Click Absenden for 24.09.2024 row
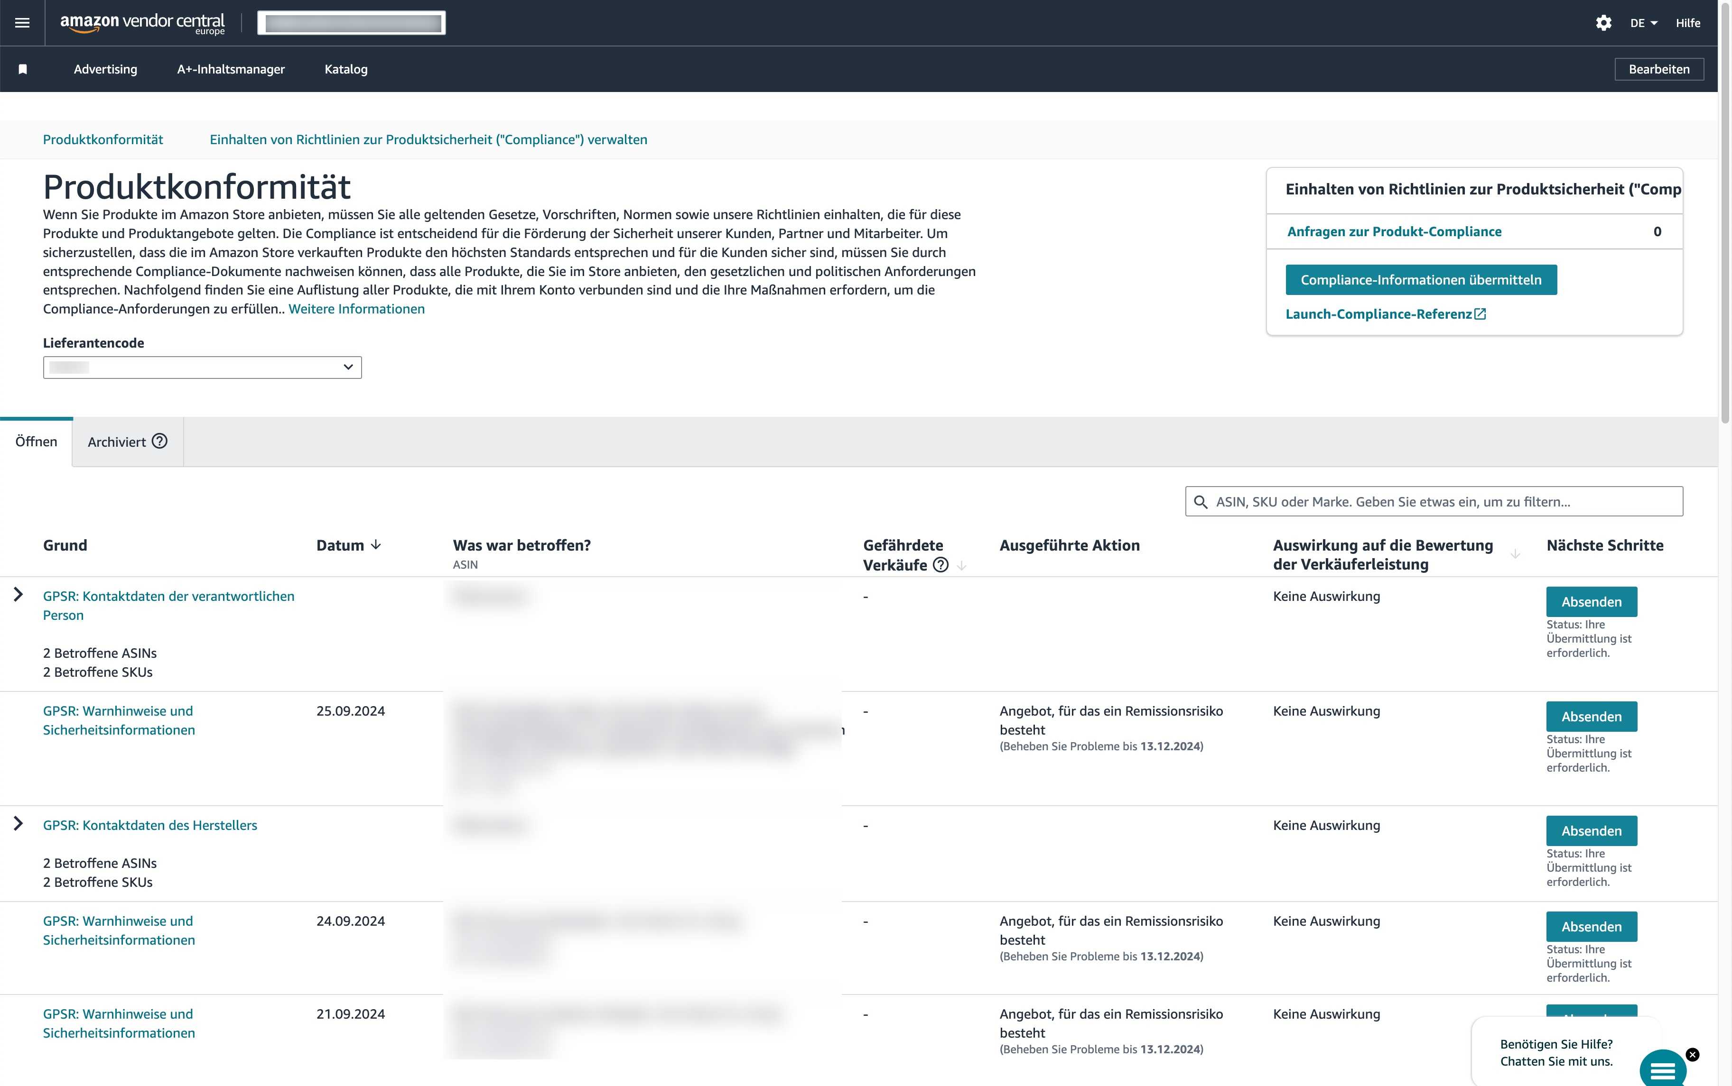 coord(1591,927)
